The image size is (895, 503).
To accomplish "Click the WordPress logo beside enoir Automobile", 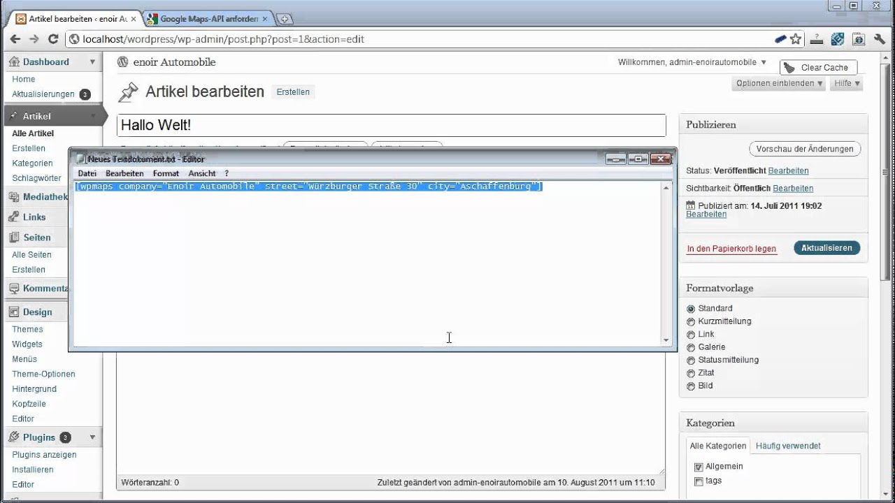I will point(122,62).
